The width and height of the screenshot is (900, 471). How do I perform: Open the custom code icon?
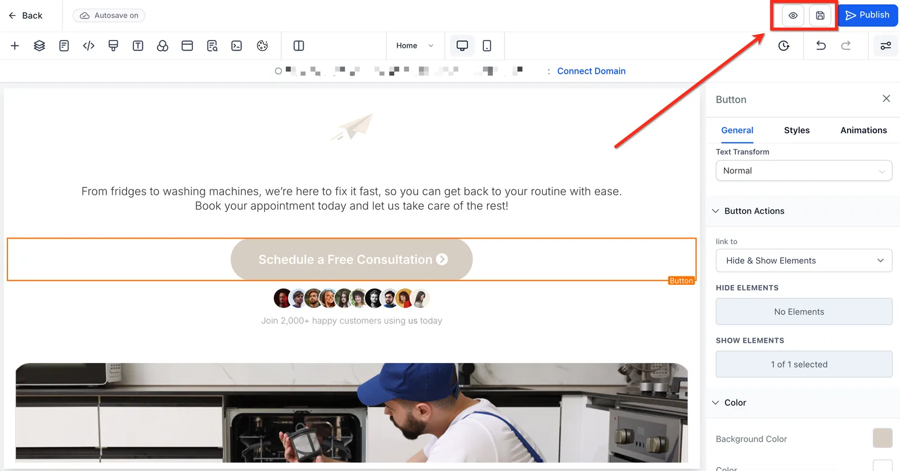click(x=89, y=46)
